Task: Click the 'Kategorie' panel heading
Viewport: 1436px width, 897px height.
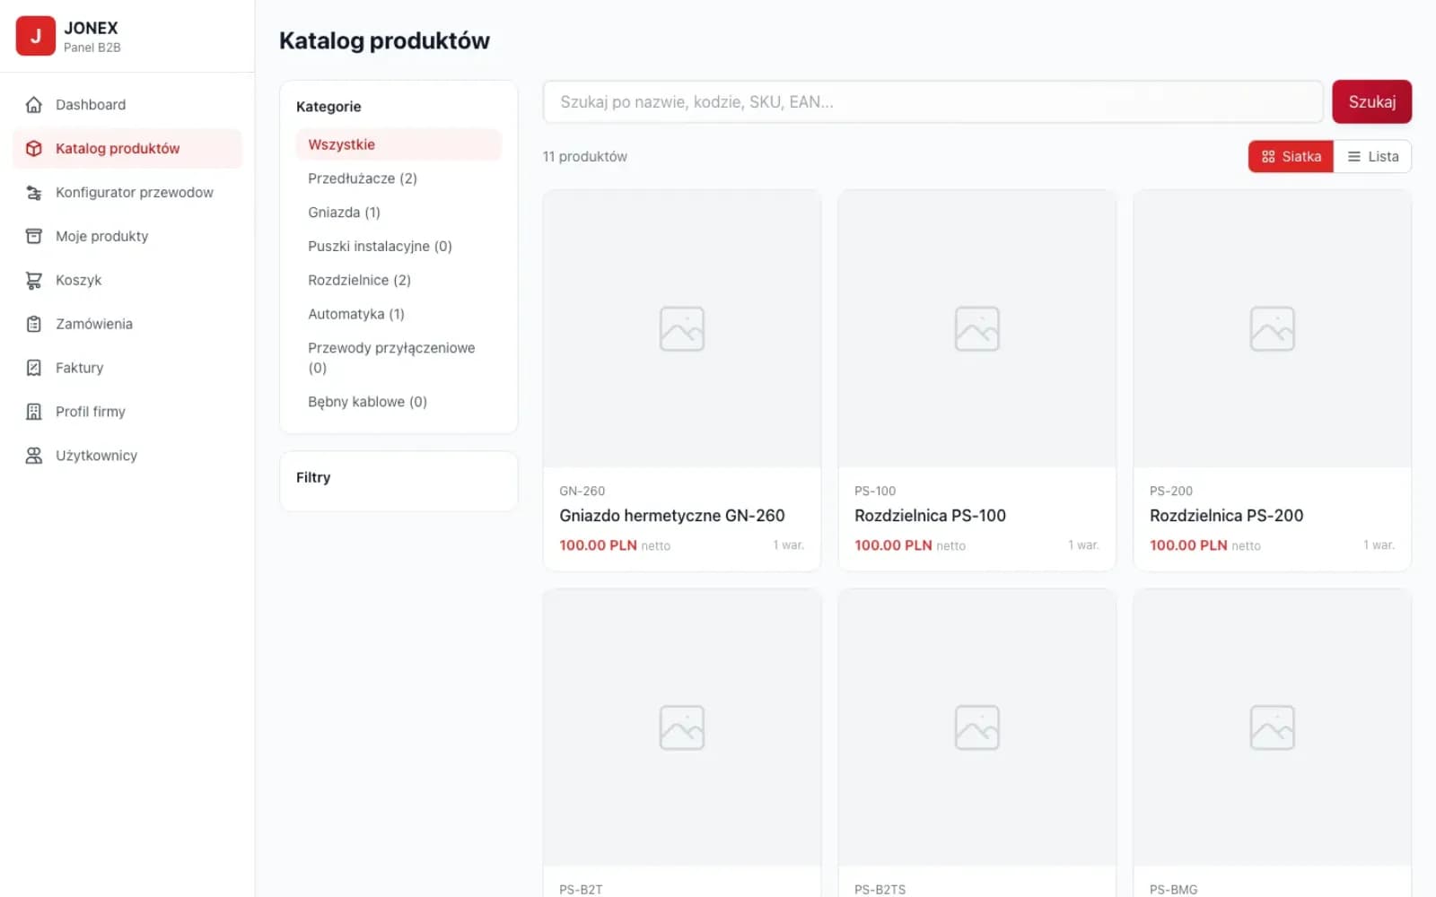Action: (x=328, y=107)
